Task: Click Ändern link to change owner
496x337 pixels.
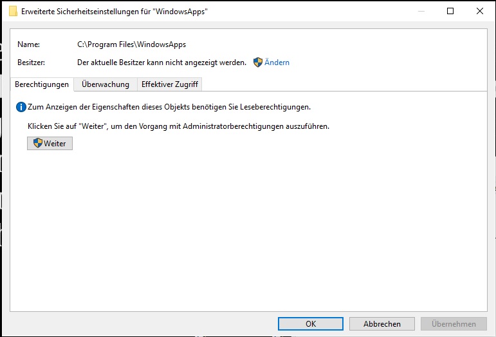Action: (x=277, y=63)
